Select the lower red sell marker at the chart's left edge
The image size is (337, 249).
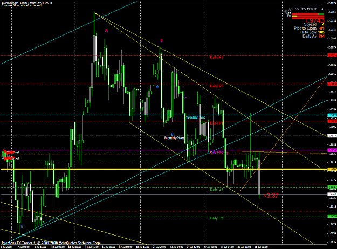tap(10, 158)
